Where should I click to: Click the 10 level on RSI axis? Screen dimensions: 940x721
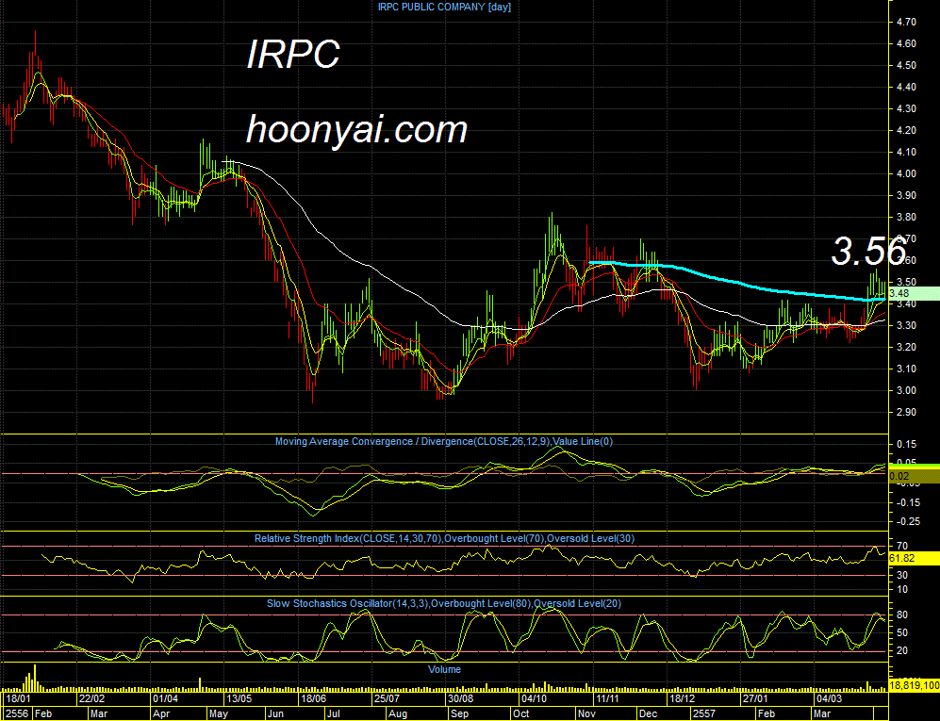click(902, 590)
